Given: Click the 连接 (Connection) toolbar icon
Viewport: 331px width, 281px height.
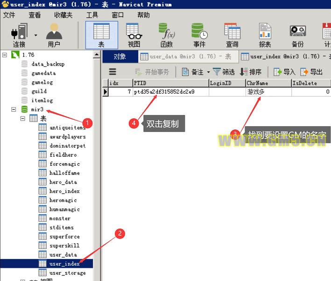Looking at the screenshot, I should (x=19, y=35).
